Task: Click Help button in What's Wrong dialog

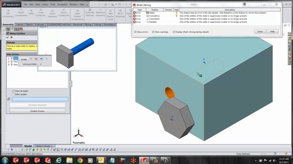Action: pos(272,31)
